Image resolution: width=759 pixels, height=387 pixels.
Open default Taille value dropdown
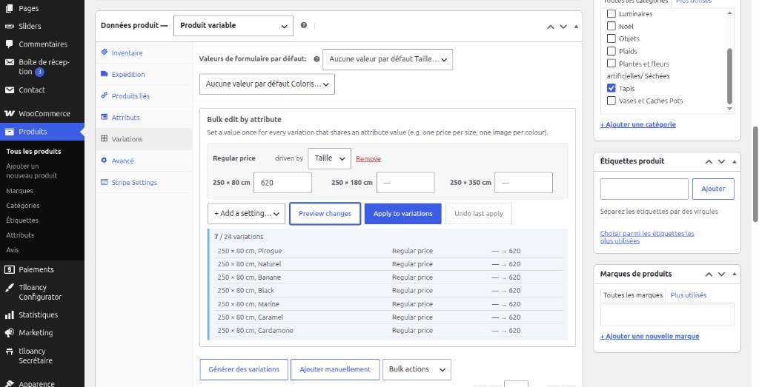click(388, 59)
